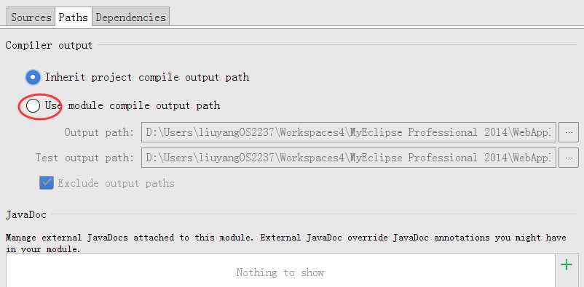The image size is (584, 287).
Task: Select Inherit project compile output path radio
Action: pos(33,77)
